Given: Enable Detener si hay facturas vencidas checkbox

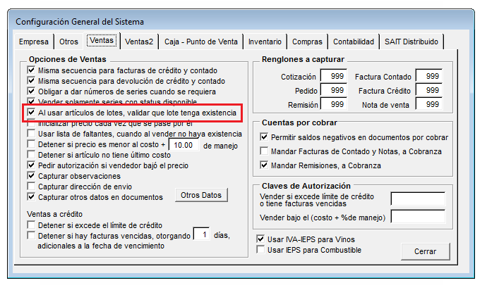Looking at the screenshot, I should click(x=31, y=236).
